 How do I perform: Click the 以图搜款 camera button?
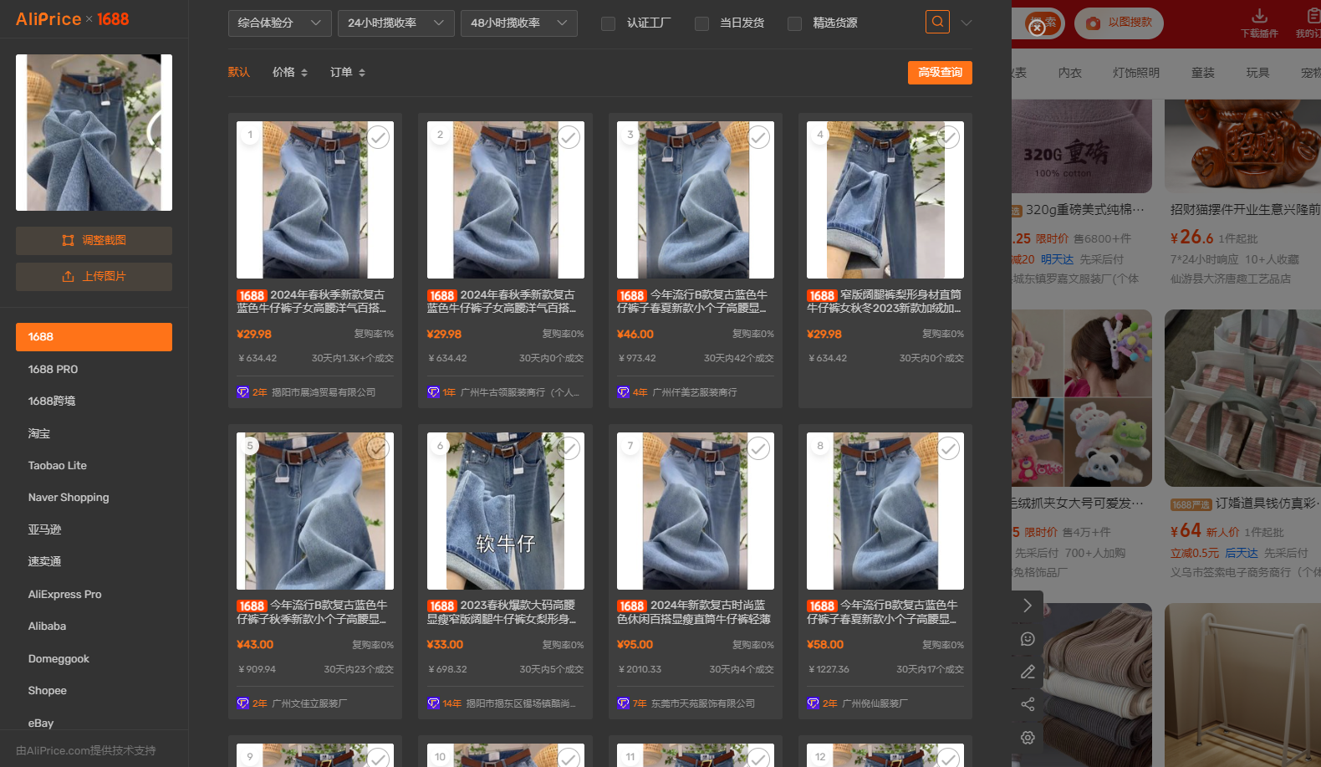(1120, 23)
